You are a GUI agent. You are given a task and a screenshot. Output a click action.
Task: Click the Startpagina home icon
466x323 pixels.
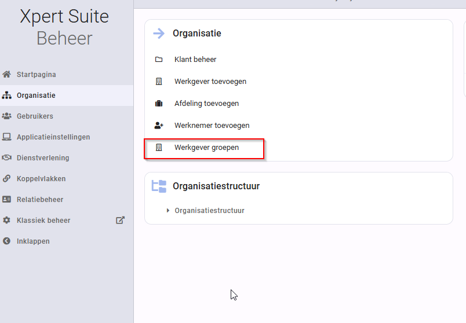(x=6, y=74)
